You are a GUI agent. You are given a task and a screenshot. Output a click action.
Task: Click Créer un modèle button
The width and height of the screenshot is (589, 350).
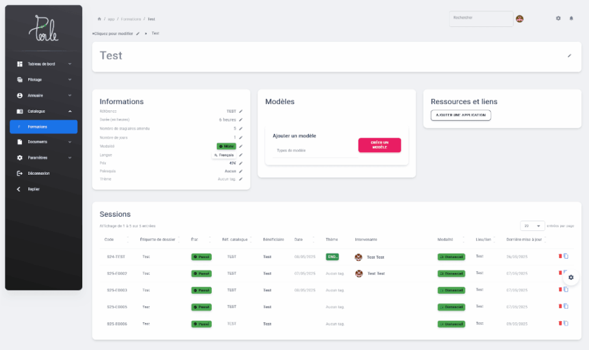pyautogui.click(x=379, y=145)
